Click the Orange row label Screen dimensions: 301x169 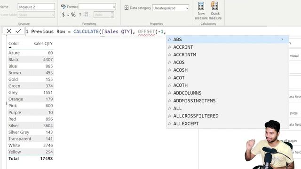16,99
